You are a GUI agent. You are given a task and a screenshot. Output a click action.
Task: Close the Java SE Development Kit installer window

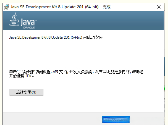[159, 7]
